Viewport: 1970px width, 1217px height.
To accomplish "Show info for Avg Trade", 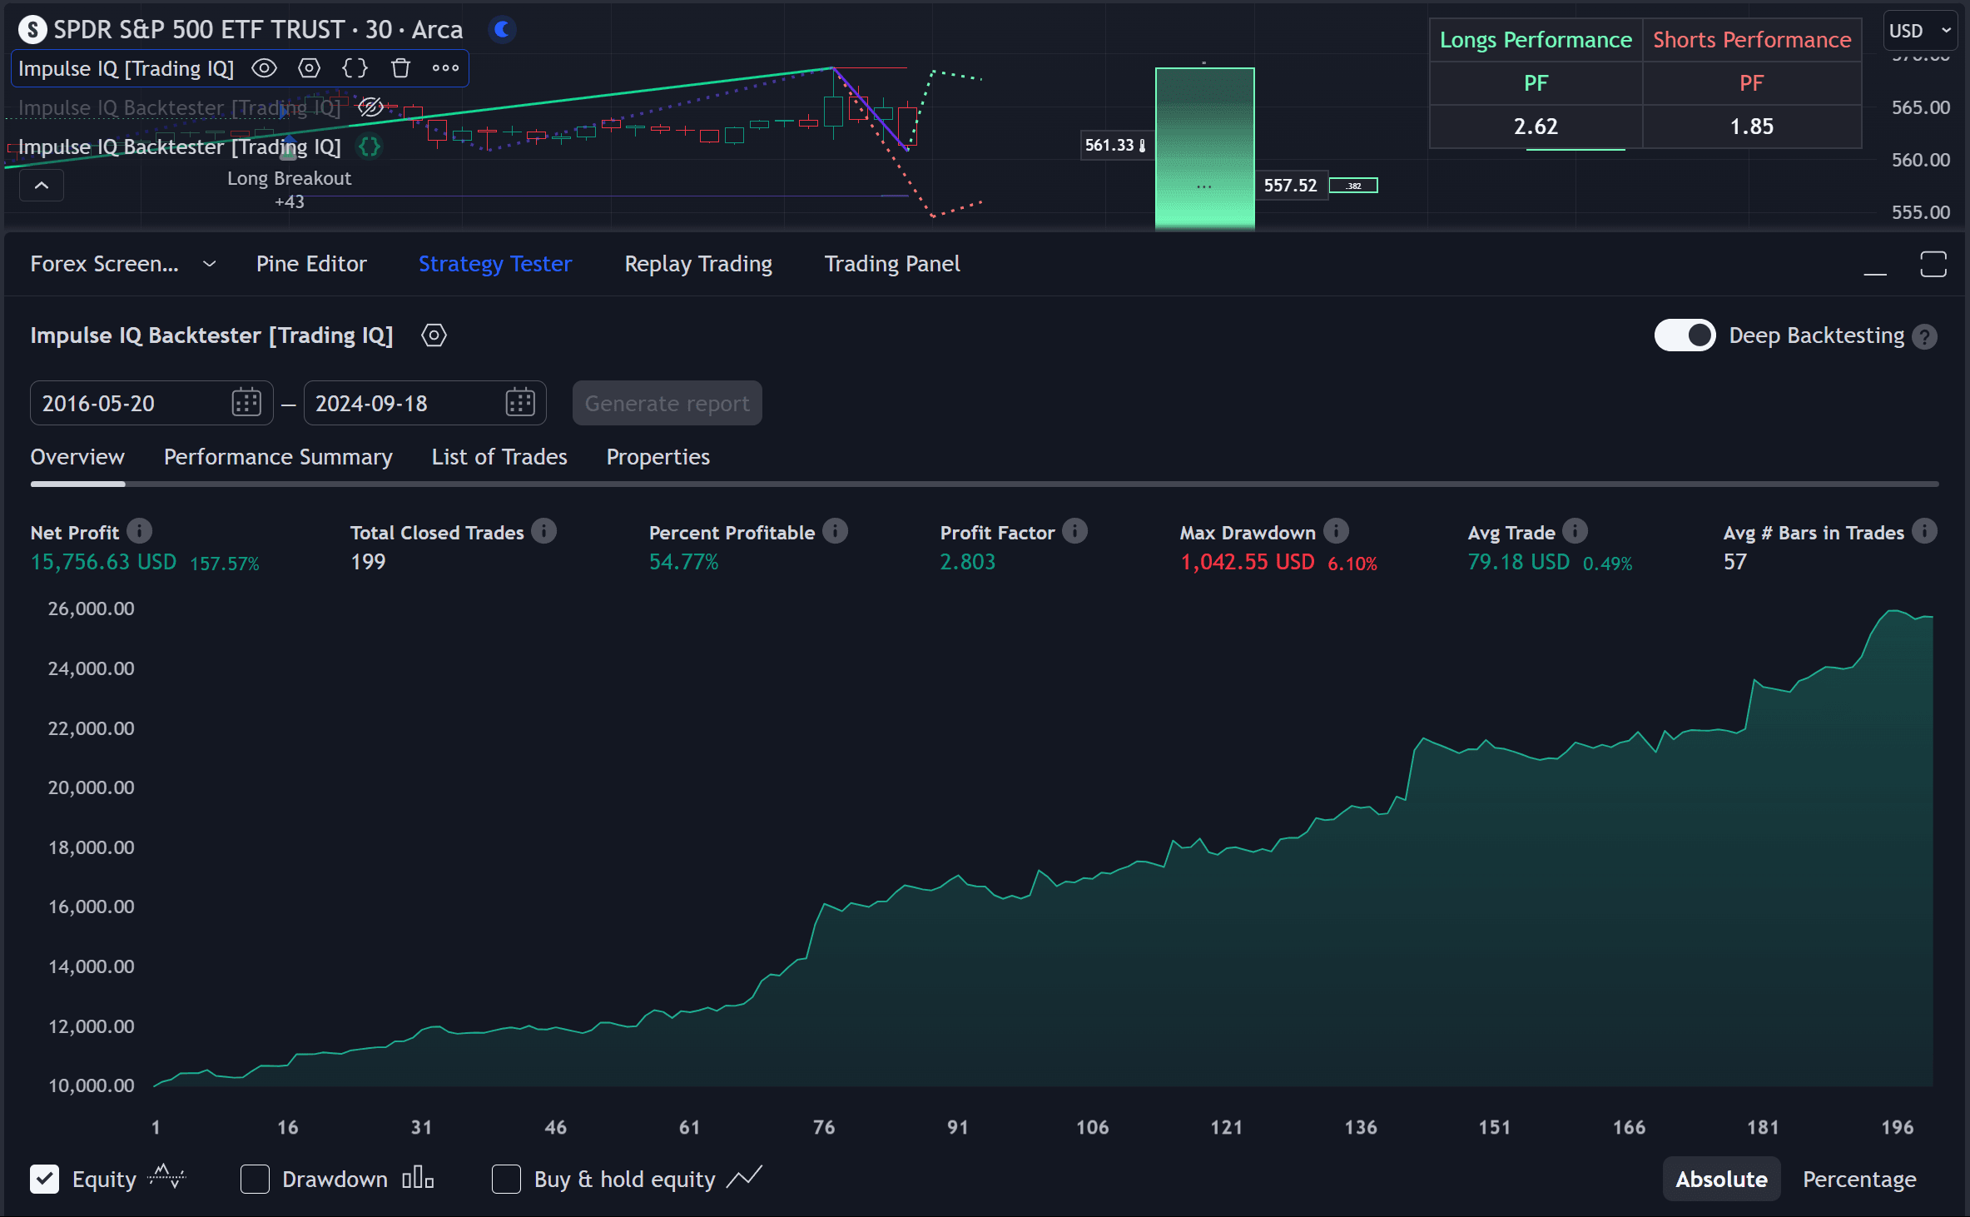I will click(x=1576, y=531).
